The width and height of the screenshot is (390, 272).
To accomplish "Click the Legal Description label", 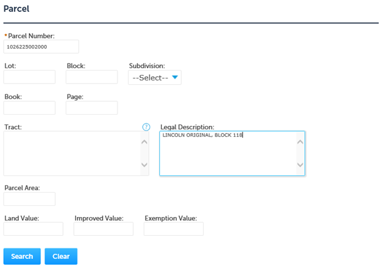I will pyautogui.click(x=187, y=127).
